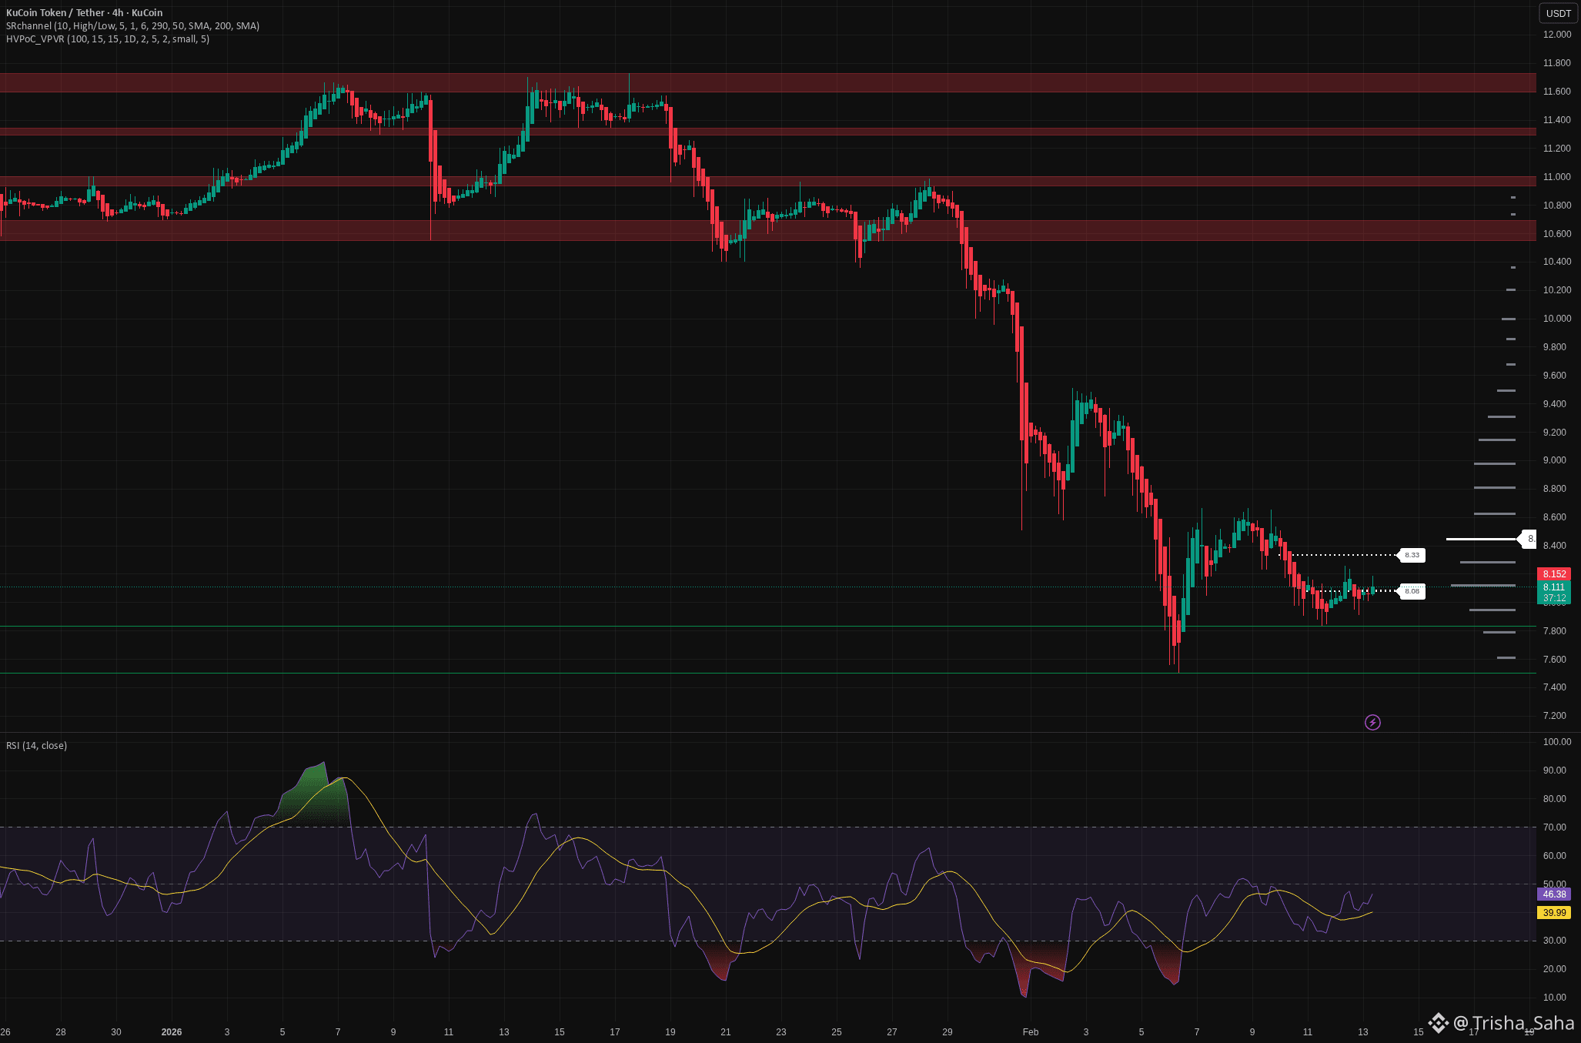Viewport: 1581px width, 1043px height.
Task: Click the RSI (14, close) indicator label
Action: 36,745
